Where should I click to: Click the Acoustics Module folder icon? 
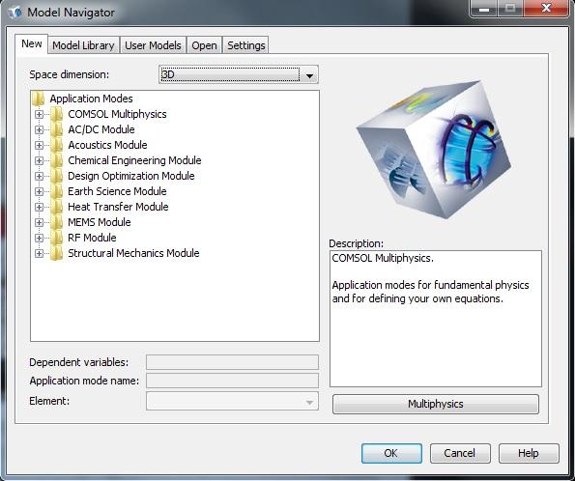56,145
